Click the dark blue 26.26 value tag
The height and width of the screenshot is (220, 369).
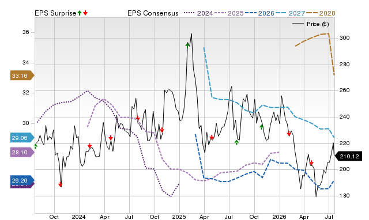[22, 180]
